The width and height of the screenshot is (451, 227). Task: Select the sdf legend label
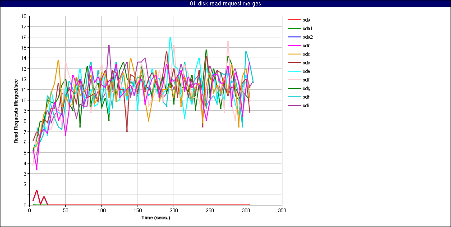[x=306, y=80]
